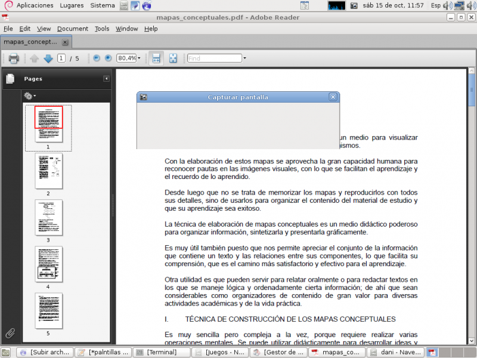This screenshot has height=358, width=477.
Task: Enable the Fit Page view mode
Action: click(x=173, y=58)
